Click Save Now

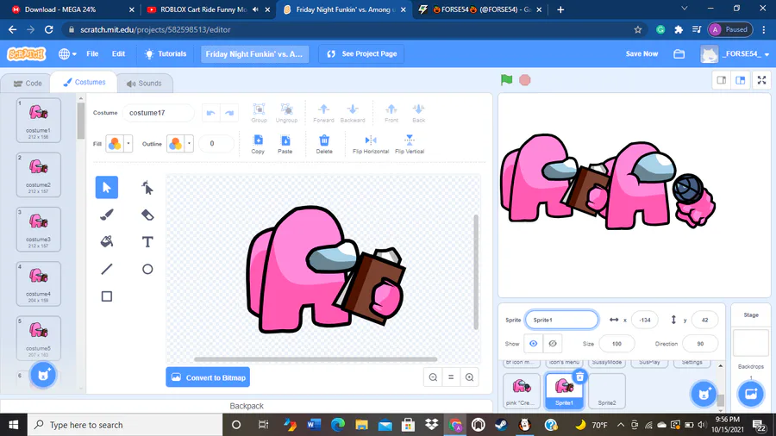click(x=641, y=54)
